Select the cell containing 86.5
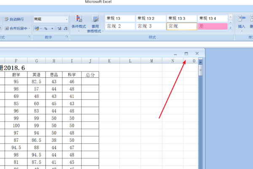 (36, 140)
